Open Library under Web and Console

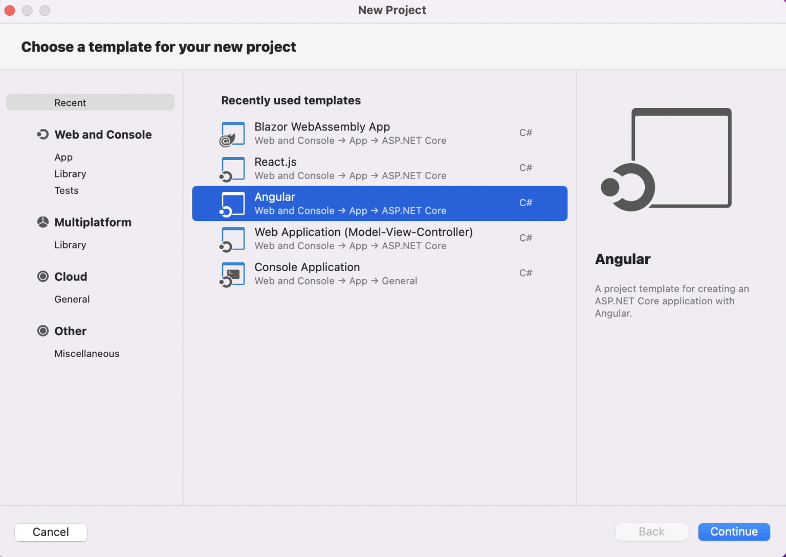70,174
